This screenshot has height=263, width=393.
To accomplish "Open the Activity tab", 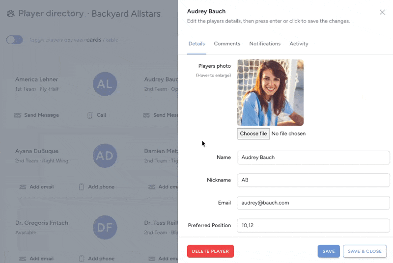I will coord(299,44).
